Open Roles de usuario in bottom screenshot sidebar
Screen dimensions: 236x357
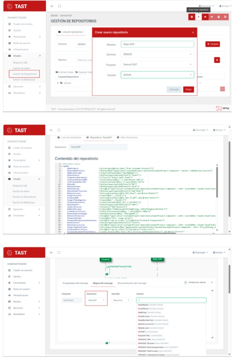[x=21, y=289]
